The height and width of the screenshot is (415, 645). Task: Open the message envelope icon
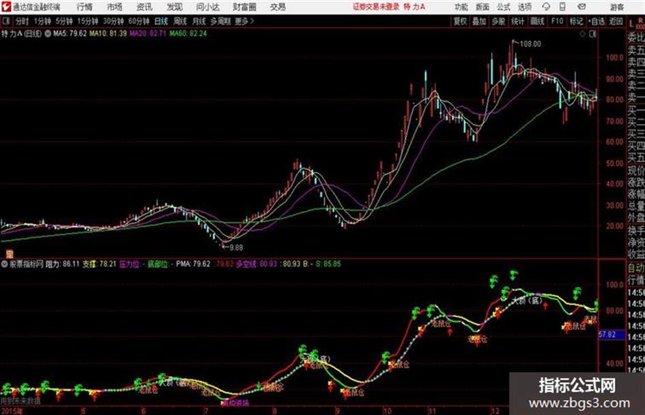pyautogui.click(x=582, y=7)
